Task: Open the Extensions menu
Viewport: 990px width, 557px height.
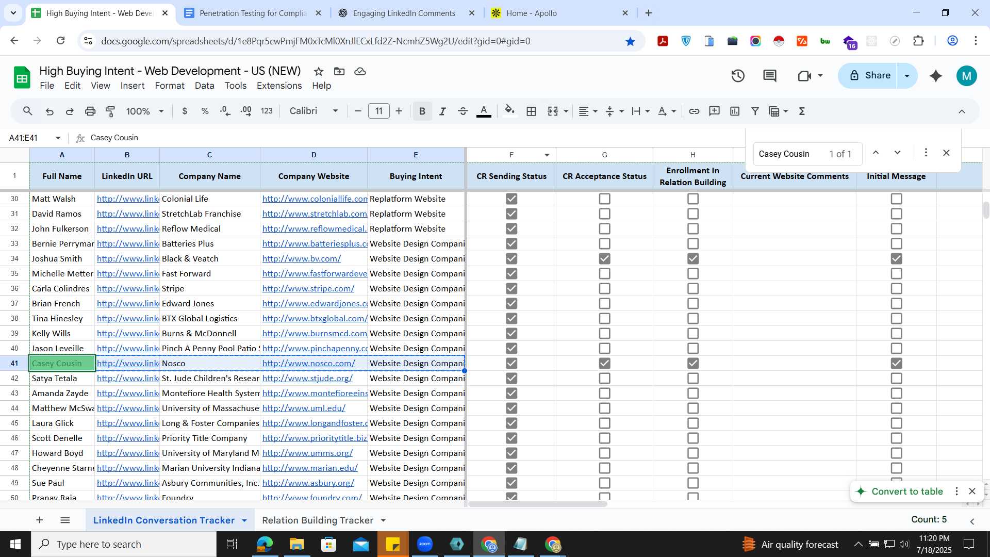Action: 279,86
